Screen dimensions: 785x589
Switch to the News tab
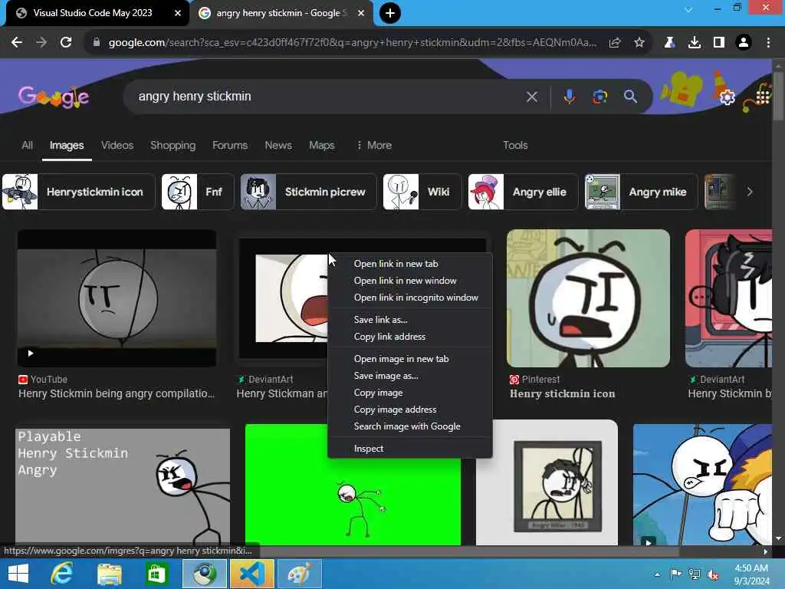pyautogui.click(x=278, y=145)
